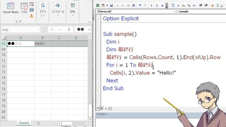Select column C header

tap(59, 38)
